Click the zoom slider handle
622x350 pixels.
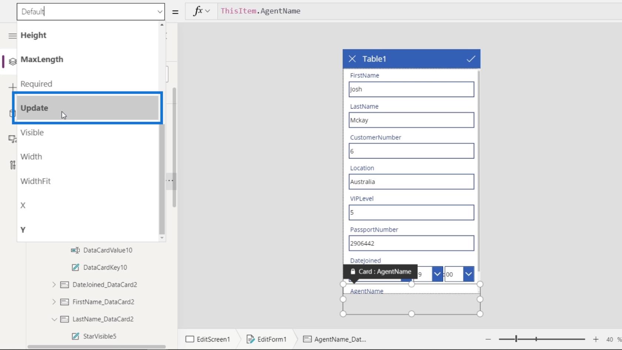point(516,339)
